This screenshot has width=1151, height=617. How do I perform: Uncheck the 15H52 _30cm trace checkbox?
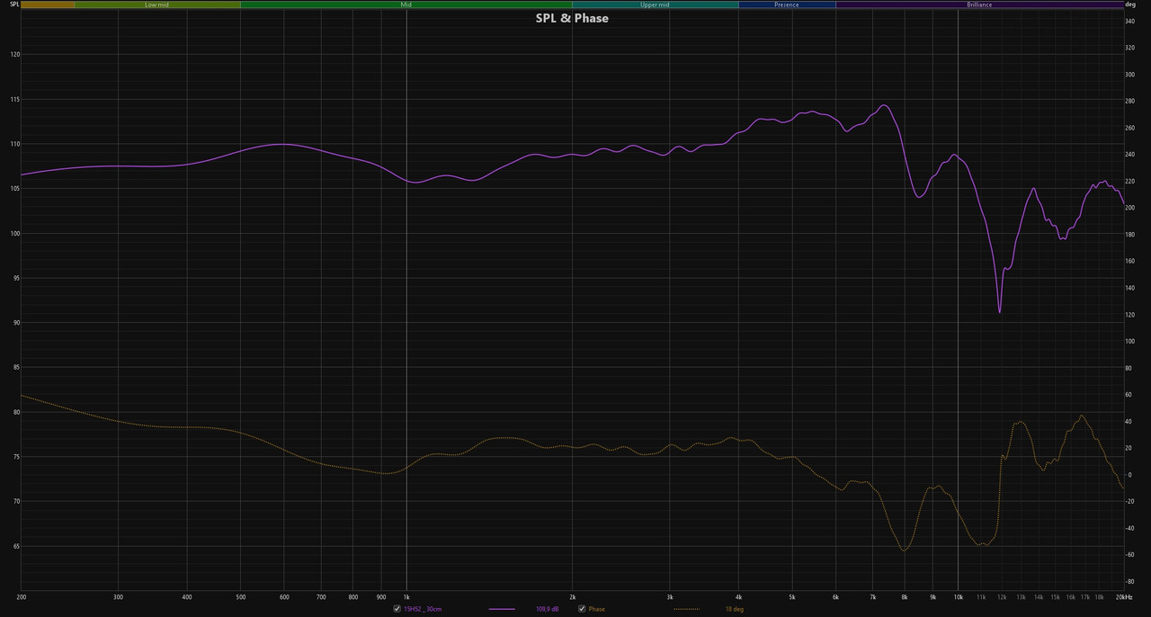point(397,609)
